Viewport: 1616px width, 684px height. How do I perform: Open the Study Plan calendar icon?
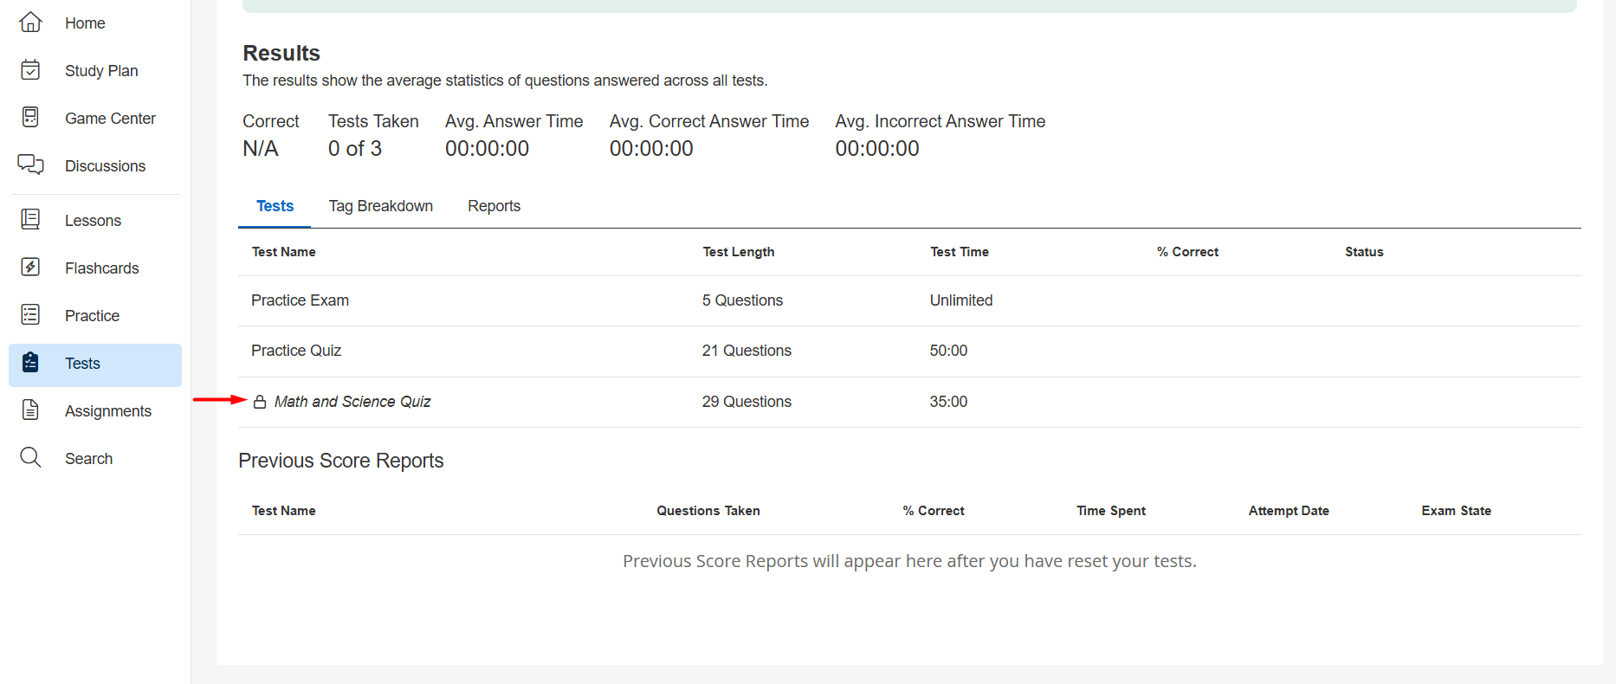[x=30, y=70]
